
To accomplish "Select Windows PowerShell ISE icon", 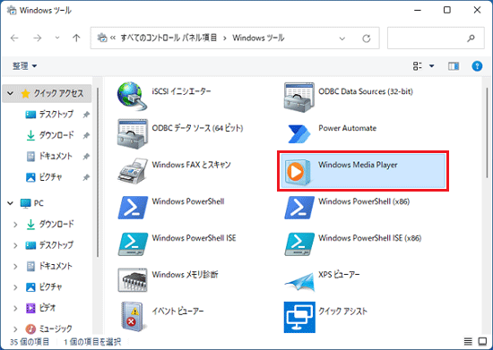I will (x=133, y=243).
